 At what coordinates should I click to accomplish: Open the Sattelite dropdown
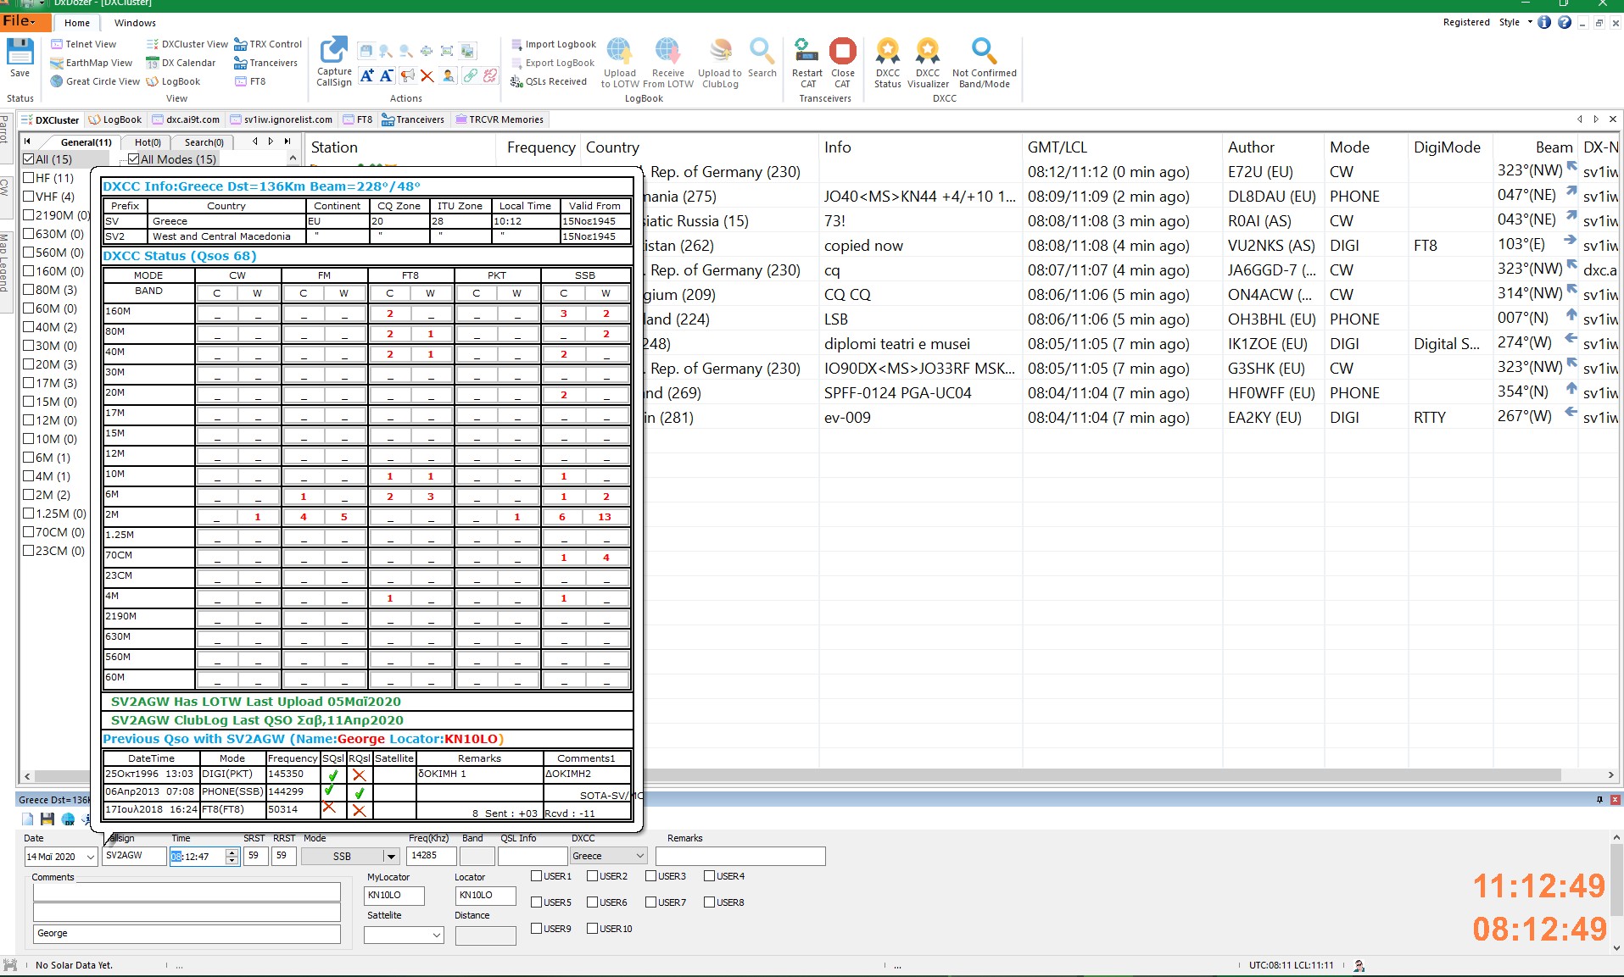click(436, 935)
